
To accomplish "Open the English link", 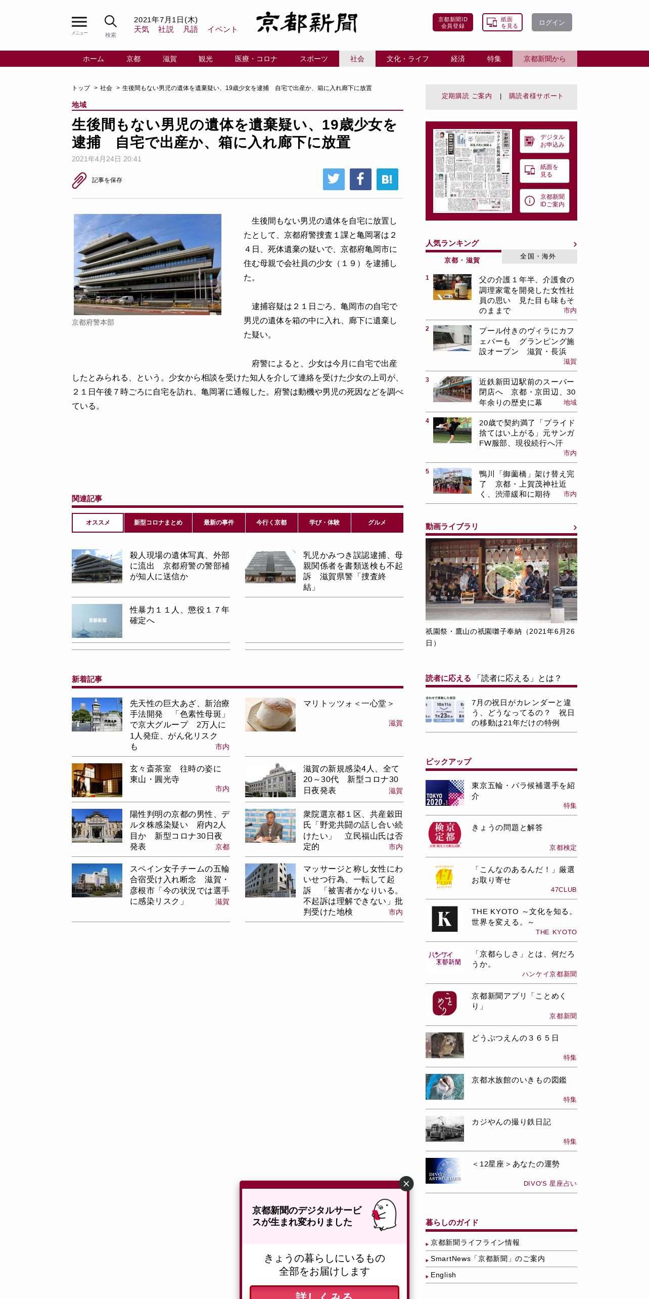I will (443, 1275).
